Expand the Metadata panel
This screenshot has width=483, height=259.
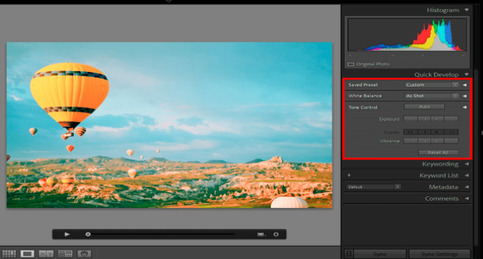pos(467,187)
